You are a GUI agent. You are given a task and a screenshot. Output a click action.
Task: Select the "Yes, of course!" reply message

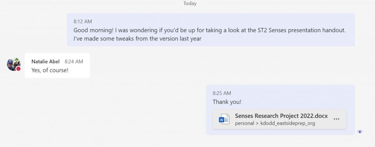(50, 70)
